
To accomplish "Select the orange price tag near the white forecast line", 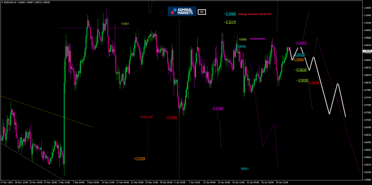I will 299,60.
